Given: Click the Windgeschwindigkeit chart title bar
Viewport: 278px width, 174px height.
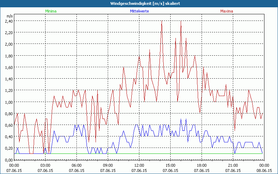Looking at the screenshot, I should pyautogui.click(x=139, y=3).
